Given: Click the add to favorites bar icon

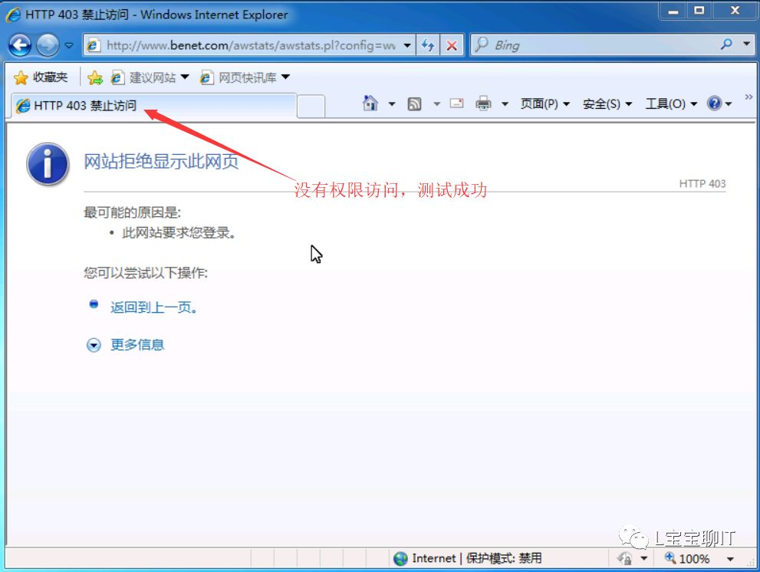Looking at the screenshot, I should (x=95, y=77).
